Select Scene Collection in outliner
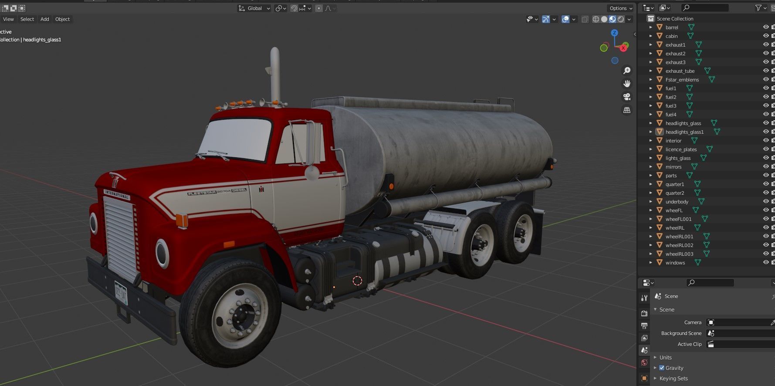 pyautogui.click(x=675, y=19)
